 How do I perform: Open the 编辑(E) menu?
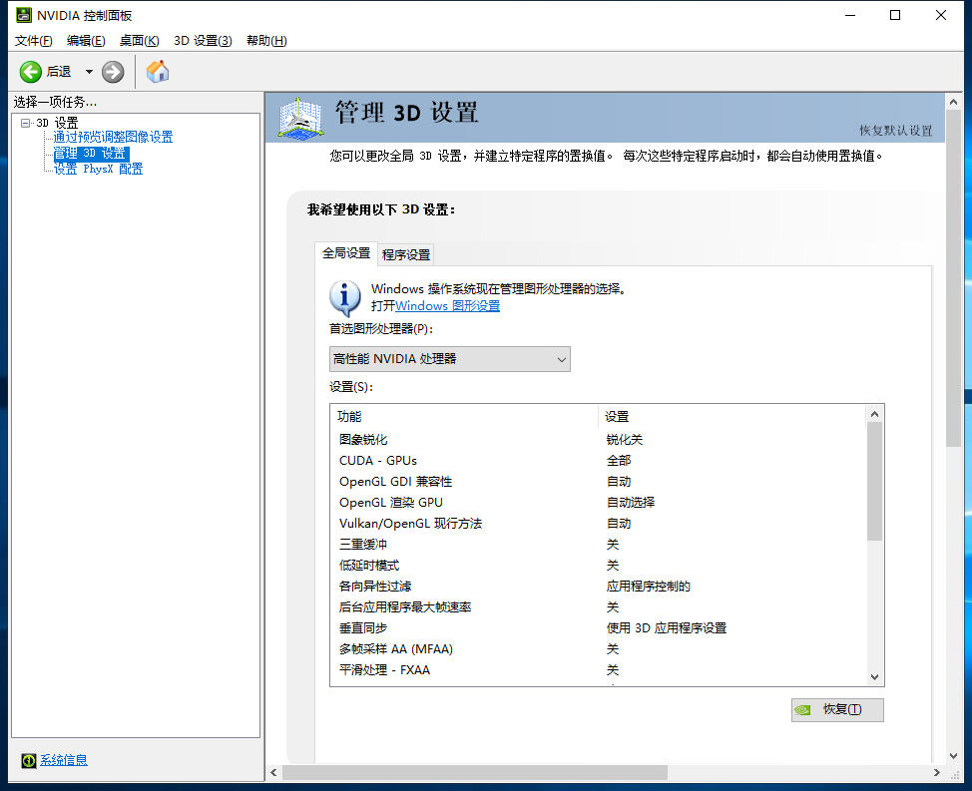(86, 40)
